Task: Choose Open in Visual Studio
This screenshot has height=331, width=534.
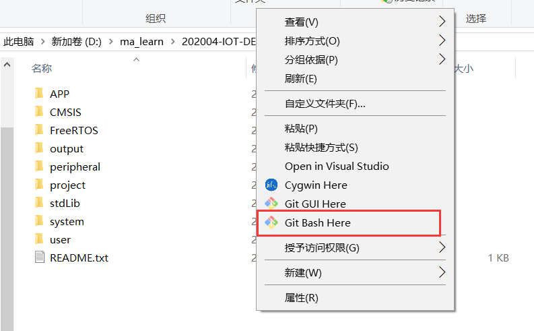Action: coord(355,167)
